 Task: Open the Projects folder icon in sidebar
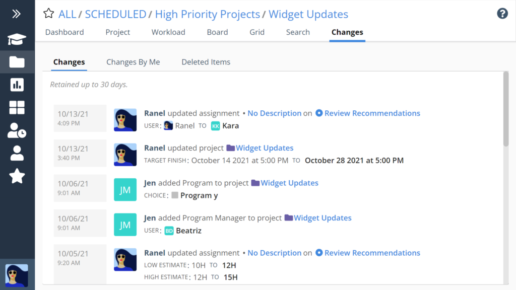pyautogui.click(x=17, y=62)
